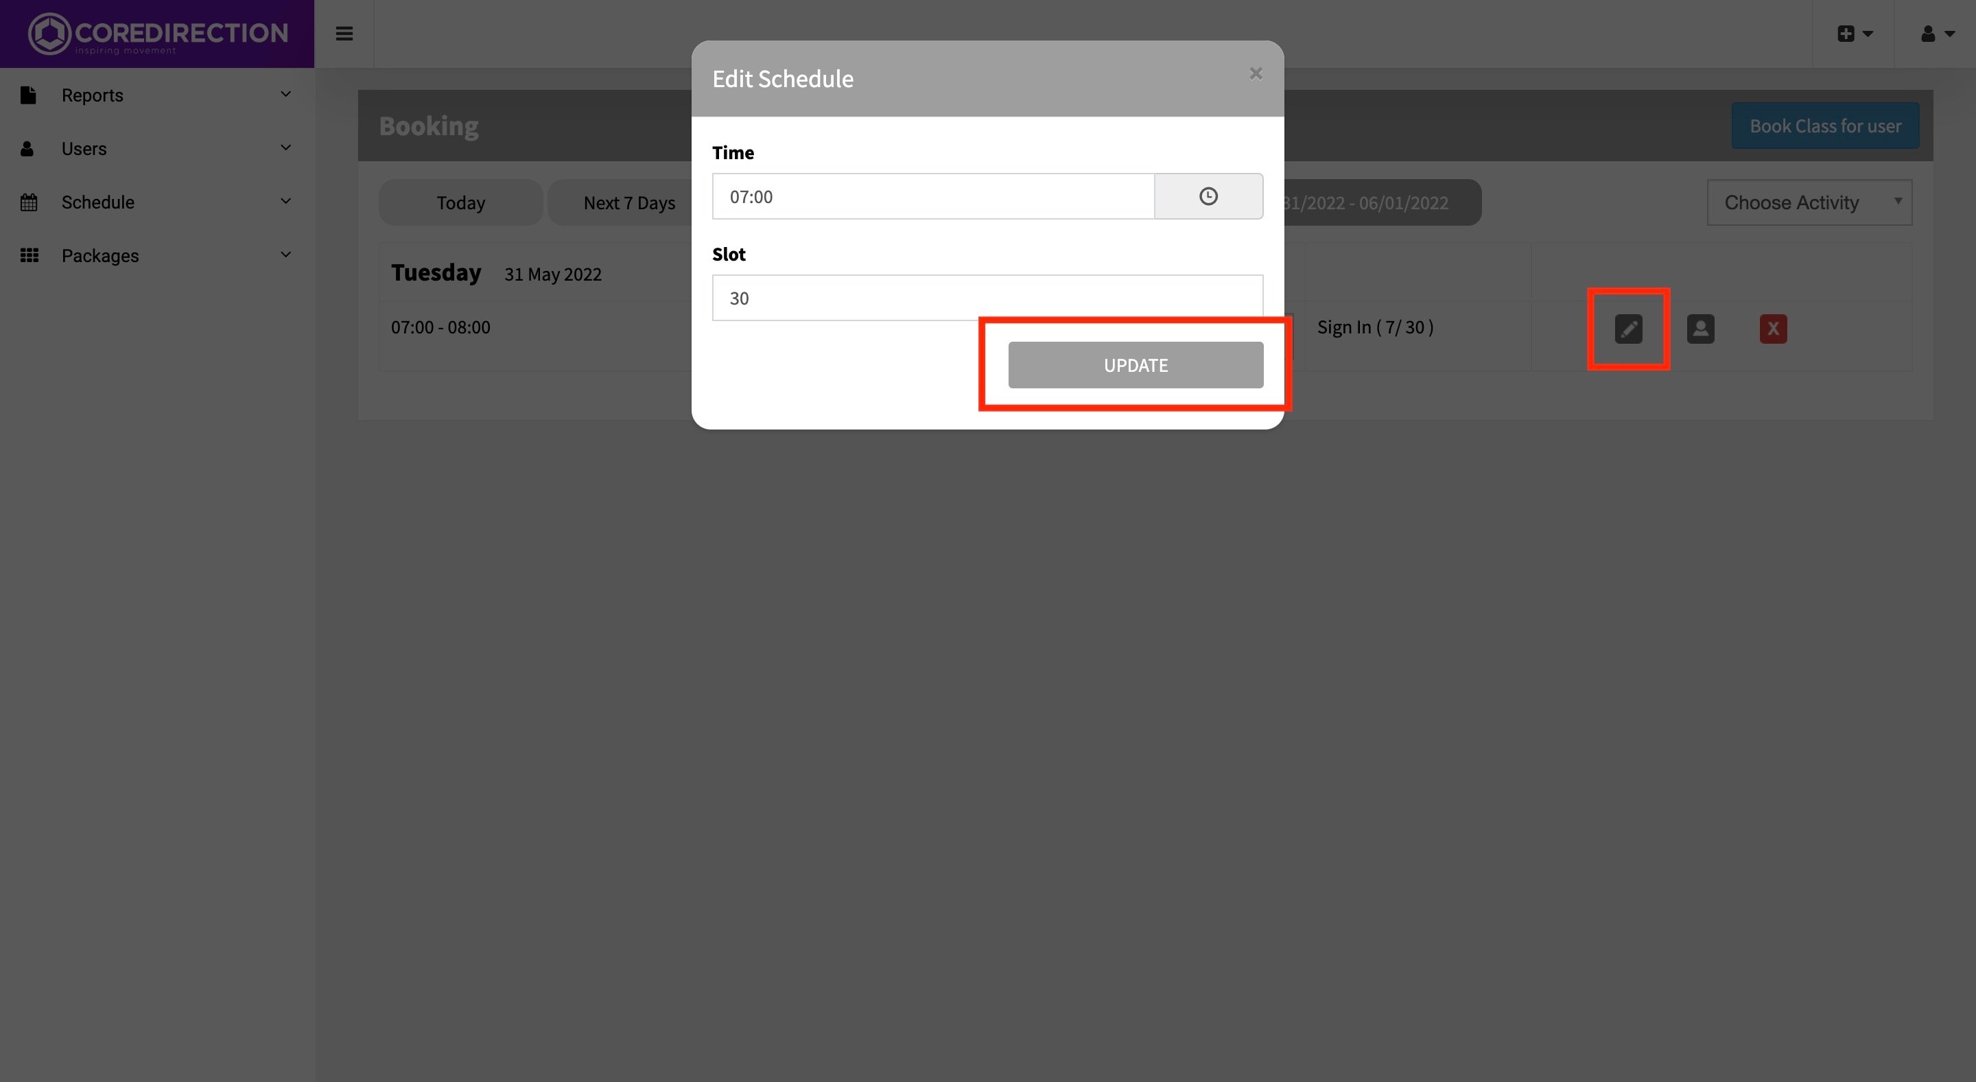The height and width of the screenshot is (1082, 1976).
Task: Click the Packages grid icon
Action: pos(29,255)
